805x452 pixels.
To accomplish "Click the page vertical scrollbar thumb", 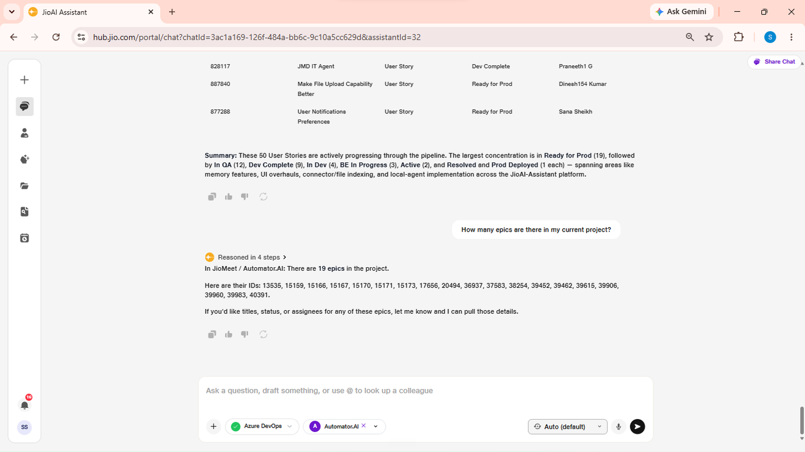I will tap(802, 421).
